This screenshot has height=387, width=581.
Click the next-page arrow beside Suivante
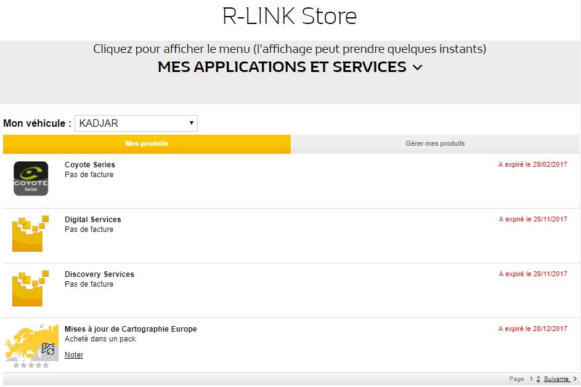click(575, 379)
